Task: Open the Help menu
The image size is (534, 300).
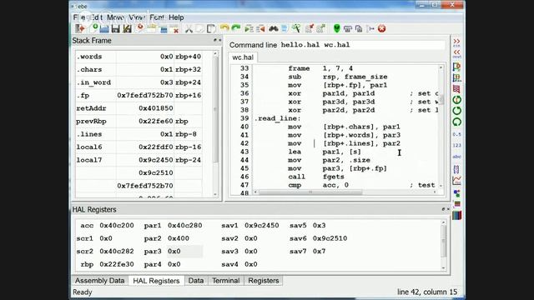Action: tap(176, 17)
